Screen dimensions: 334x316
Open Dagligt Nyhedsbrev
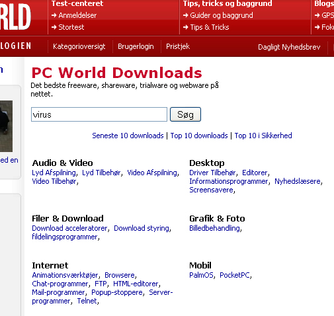click(289, 47)
